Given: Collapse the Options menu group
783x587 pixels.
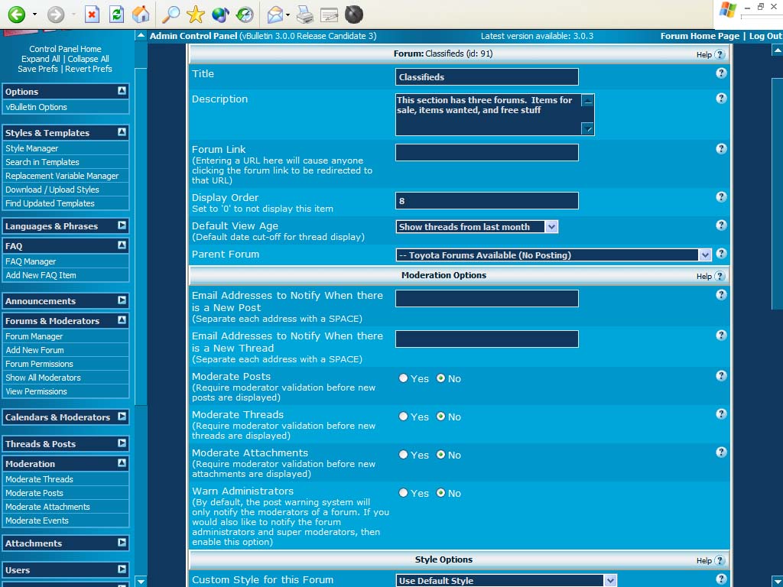Looking at the screenshot, I should [122, 91].
